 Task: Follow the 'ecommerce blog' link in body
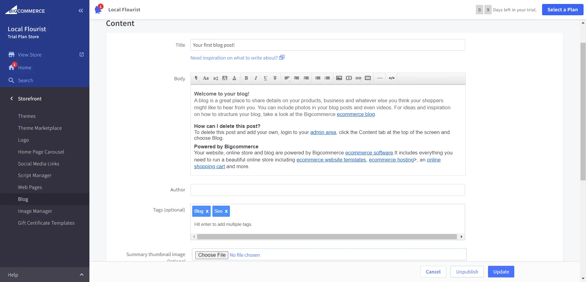coord(356,114)
